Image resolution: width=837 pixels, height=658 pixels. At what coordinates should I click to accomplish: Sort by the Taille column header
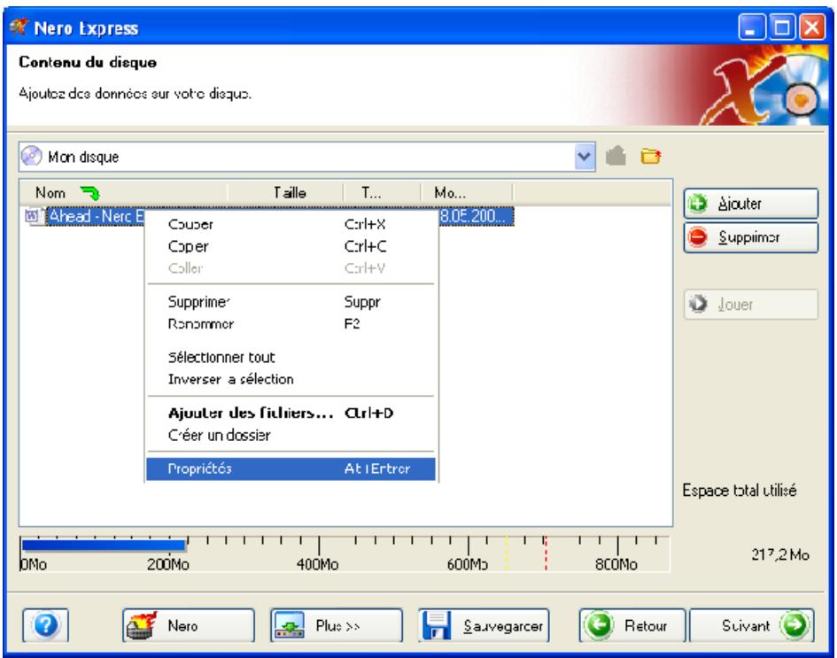point(285,193)
